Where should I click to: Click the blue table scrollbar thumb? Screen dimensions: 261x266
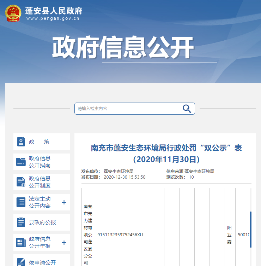coord(250,229)
